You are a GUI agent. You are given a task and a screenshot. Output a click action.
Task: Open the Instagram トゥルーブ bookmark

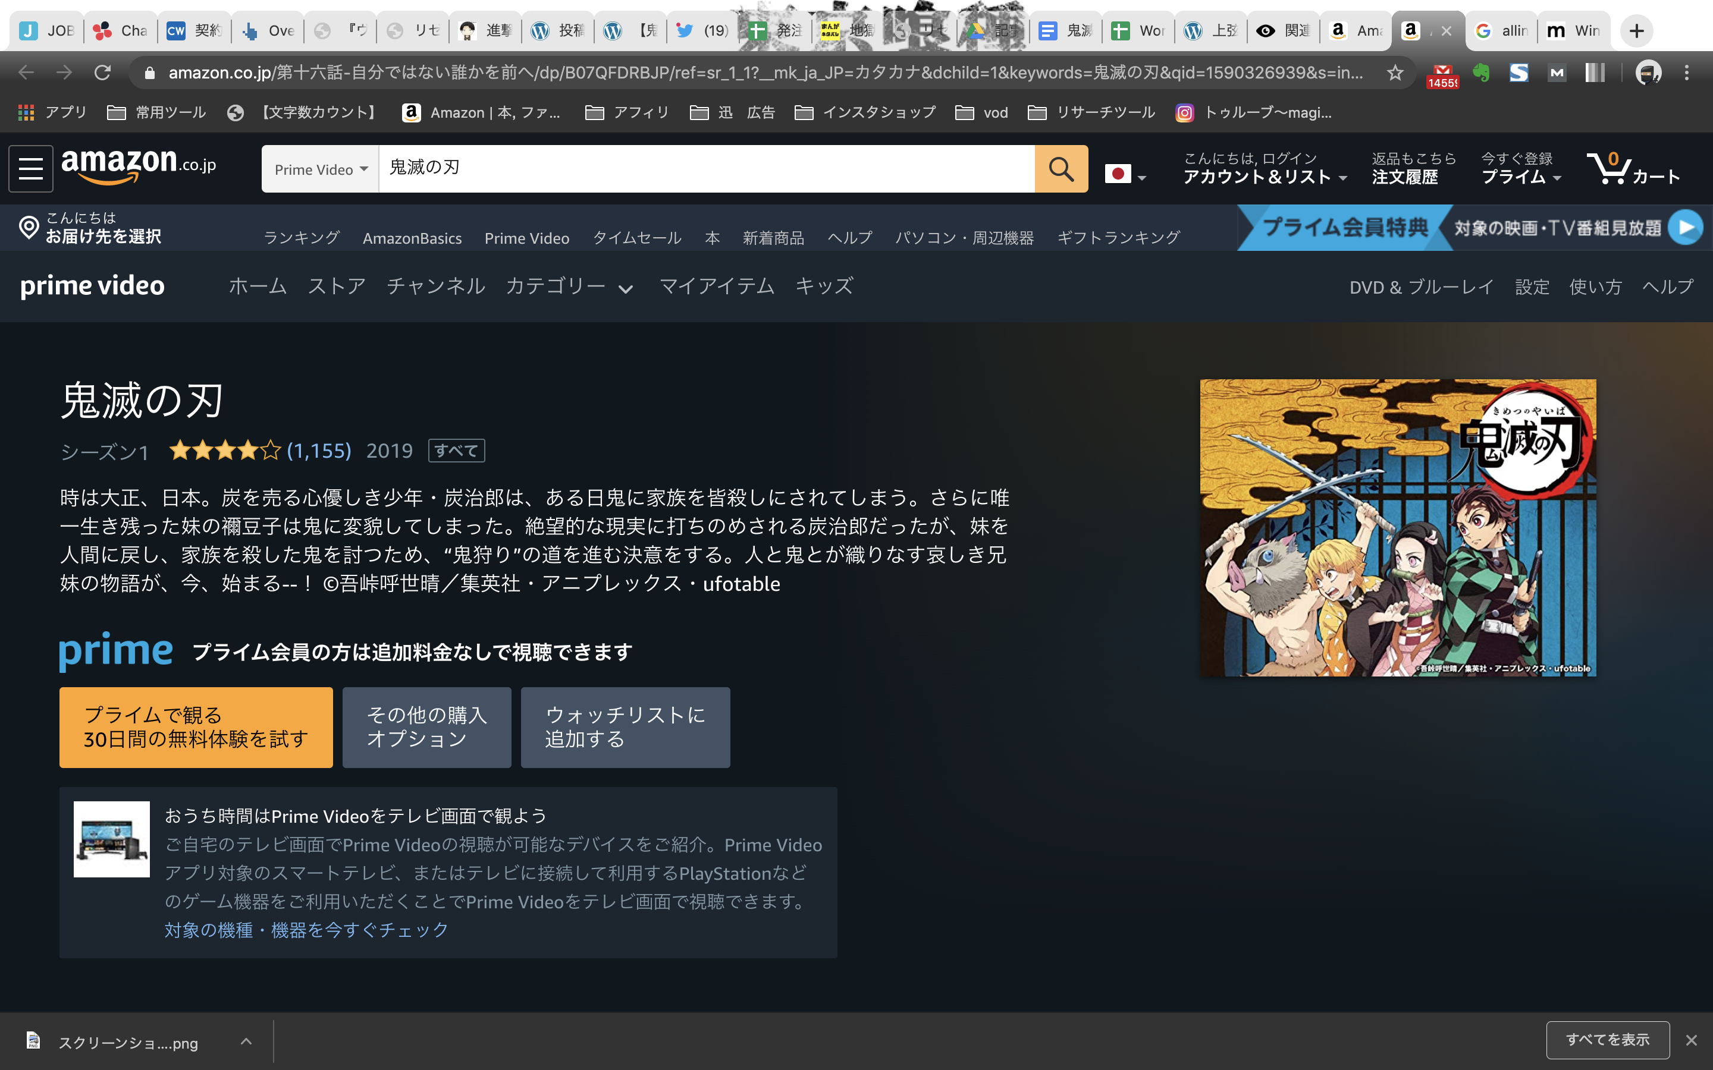pyautogui.click(x=1253, y=112)
